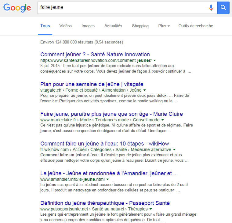Open the Marie Claire "Faire jeune" result
This screenshot has height=223, width=232.
click(x=111, y=114)
